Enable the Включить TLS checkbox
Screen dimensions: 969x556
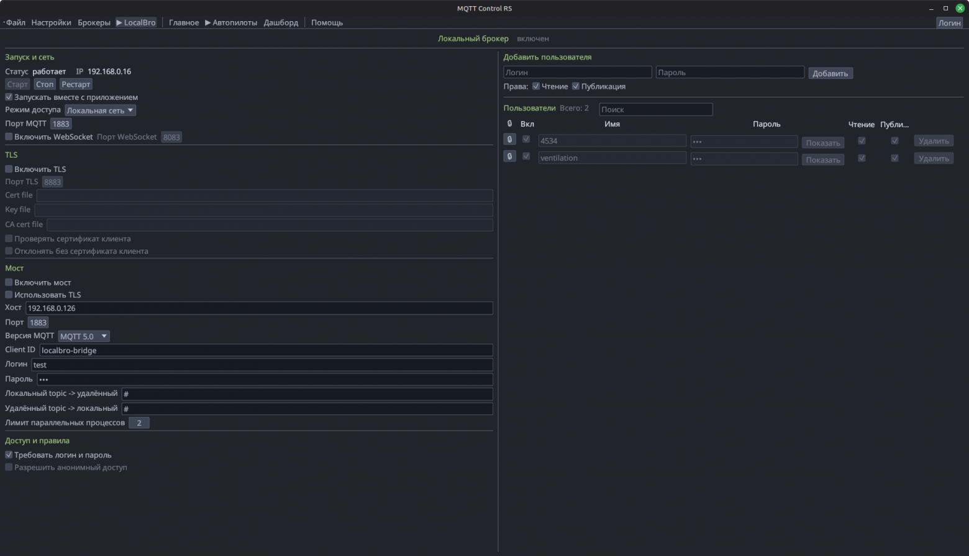coord(9,169)
